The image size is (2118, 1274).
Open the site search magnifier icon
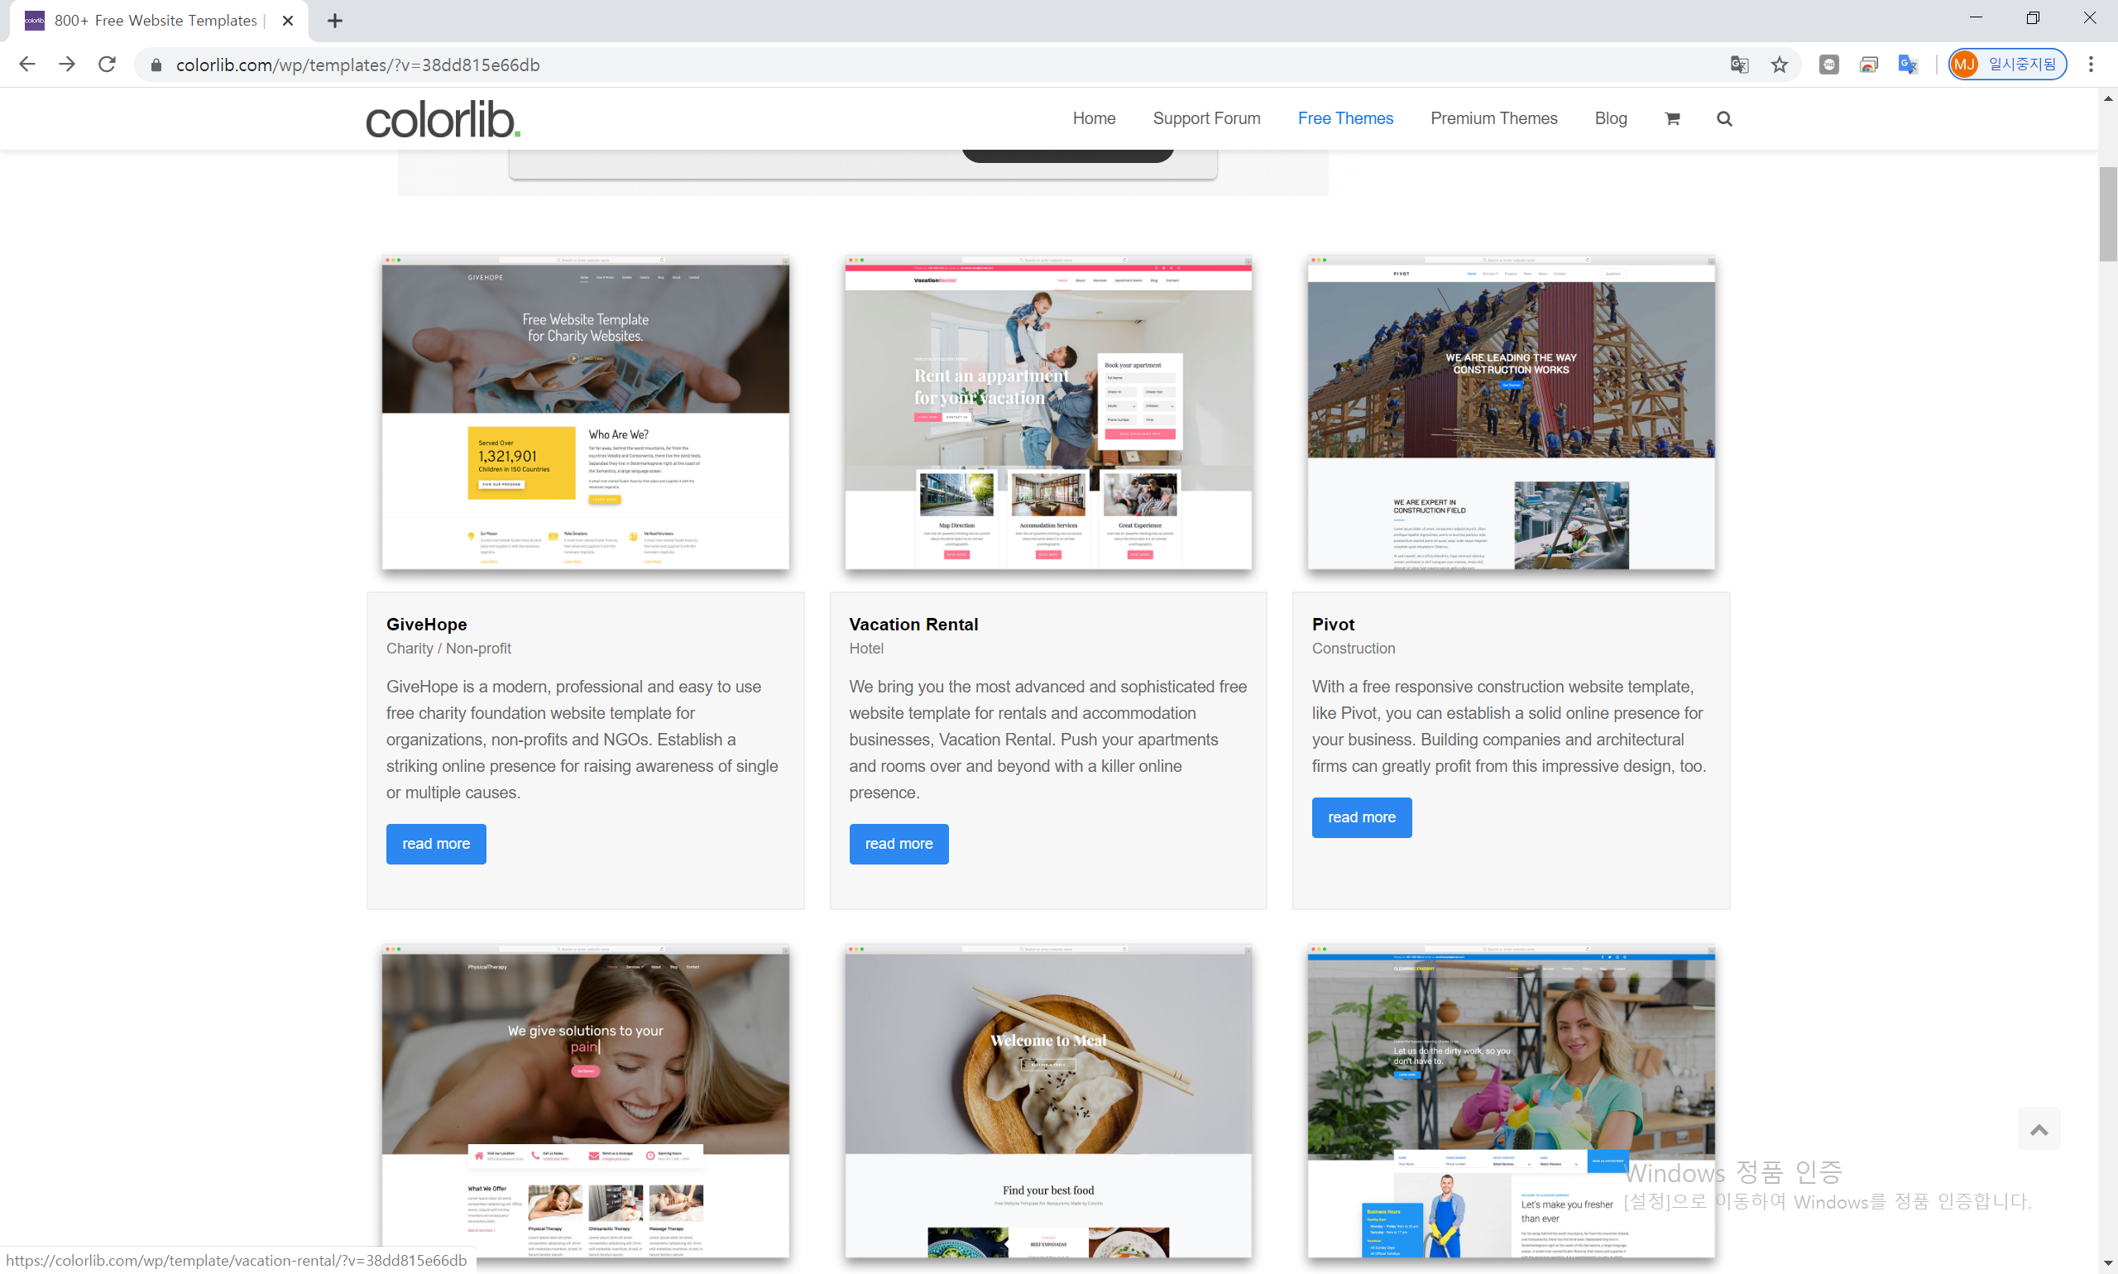click(1724, 118)
